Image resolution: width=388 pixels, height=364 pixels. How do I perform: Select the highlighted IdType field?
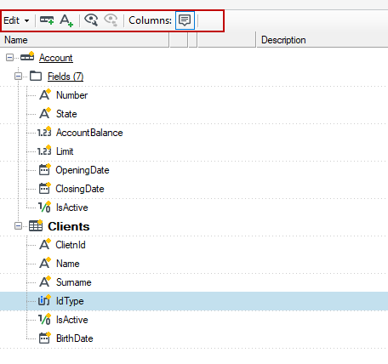click(x=70, y=301)
